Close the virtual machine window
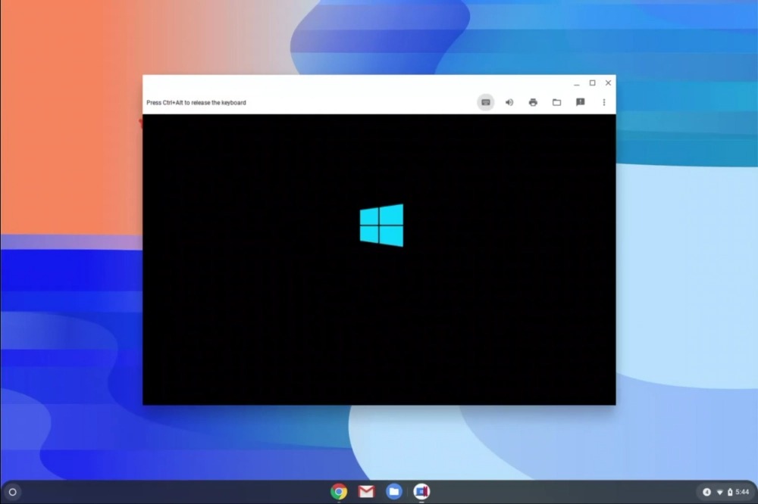 tap(608, 83)
